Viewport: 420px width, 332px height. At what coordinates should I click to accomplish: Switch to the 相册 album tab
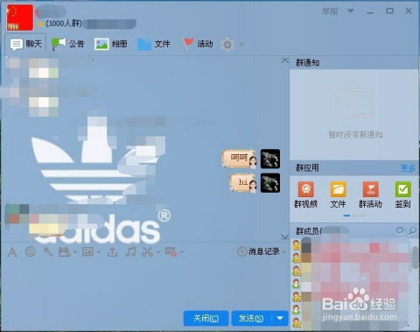(111, 45)
